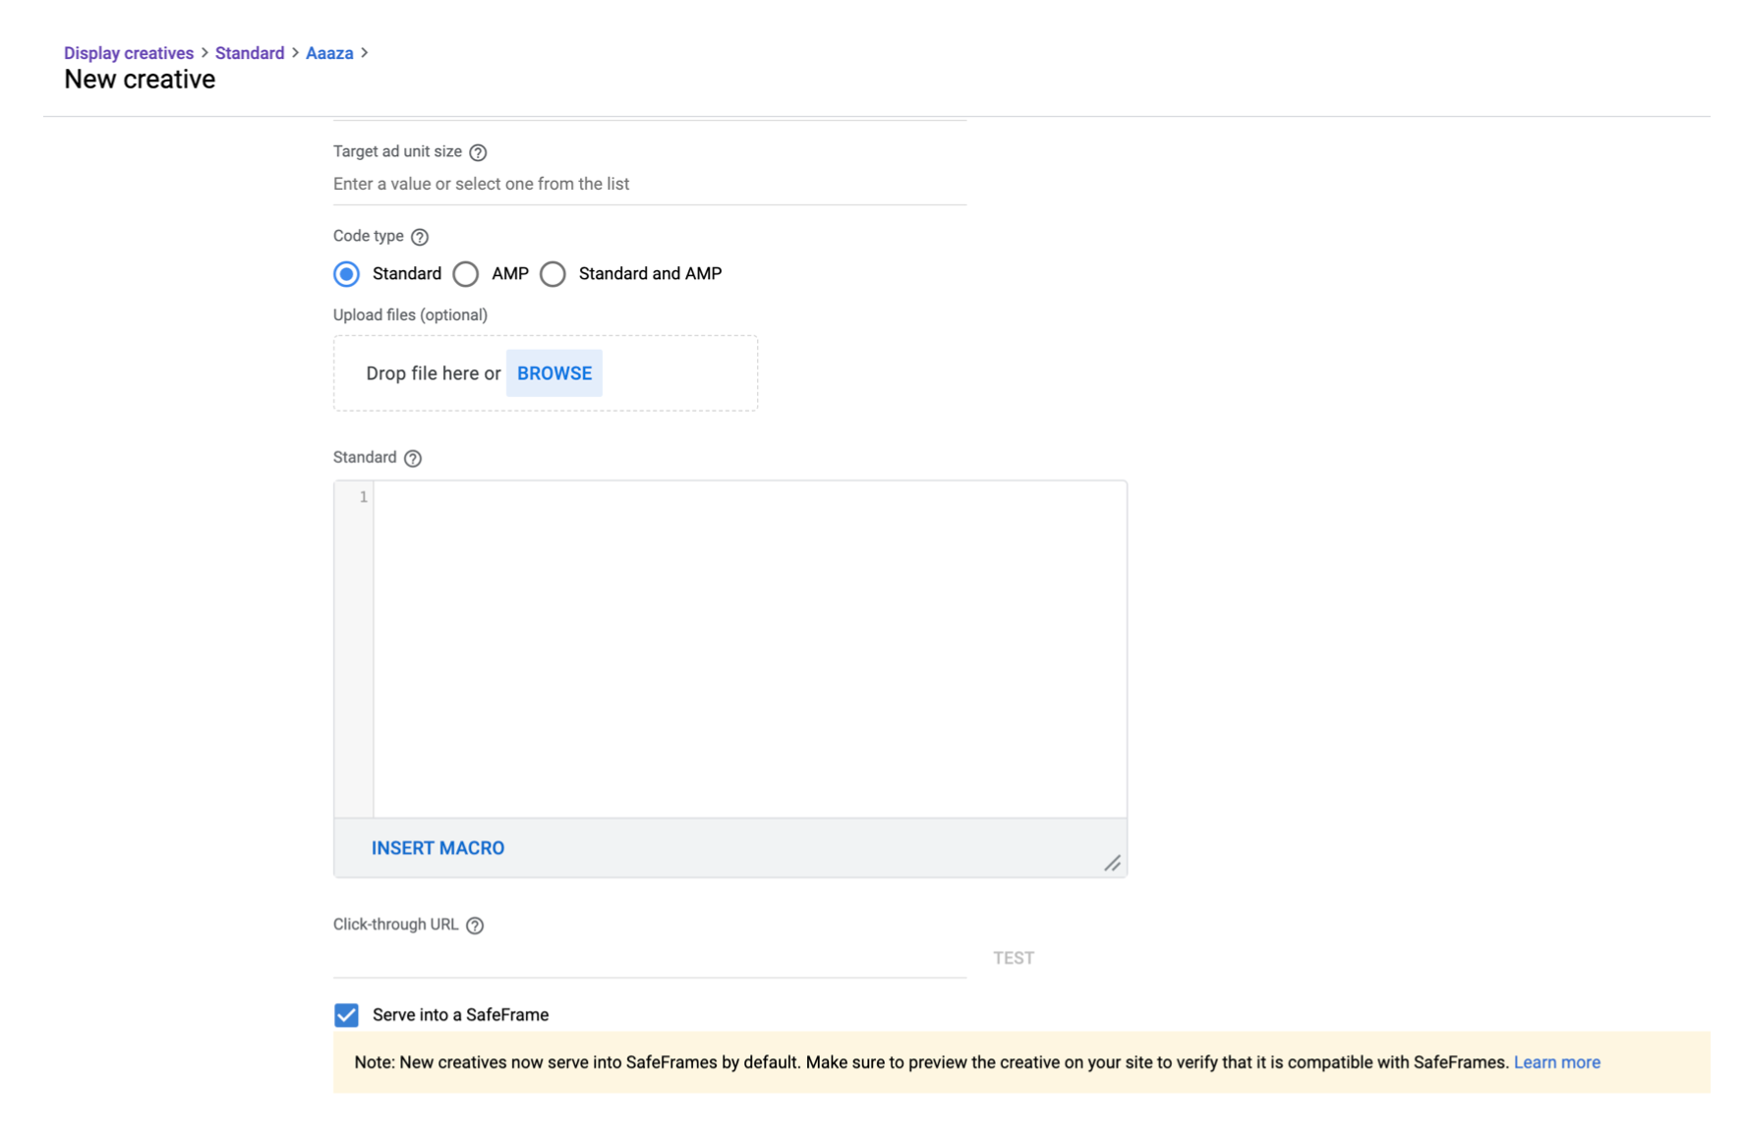Image resolution: width=1746 pixels, height=1132 pixels.
Task: Click inside the Standard code editor area
Action: (749, 649)
